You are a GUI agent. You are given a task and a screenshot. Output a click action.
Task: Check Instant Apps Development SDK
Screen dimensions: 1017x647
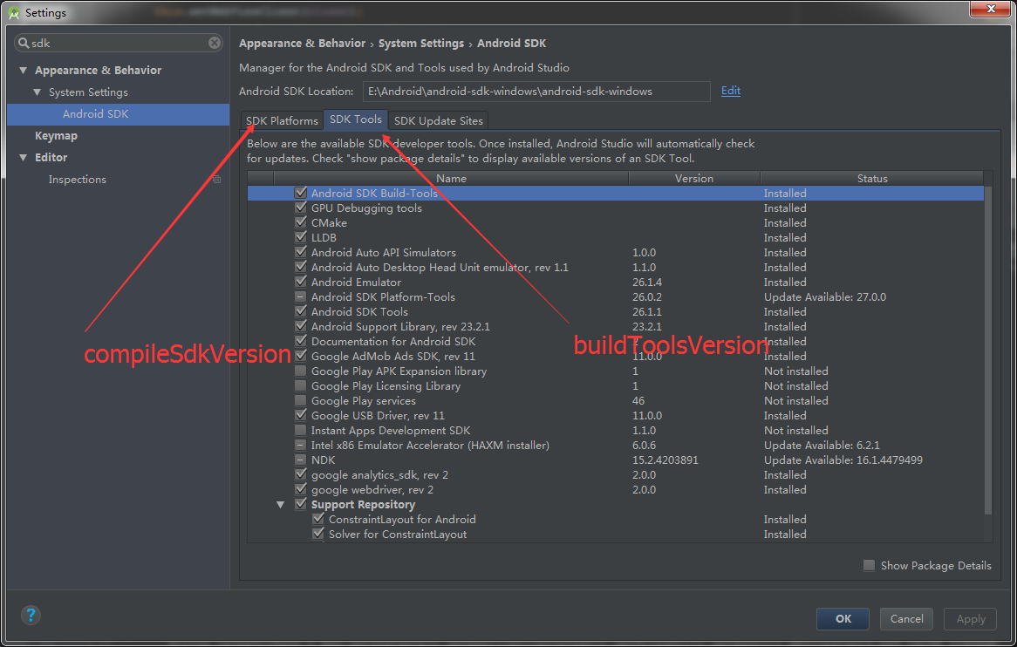300,431
